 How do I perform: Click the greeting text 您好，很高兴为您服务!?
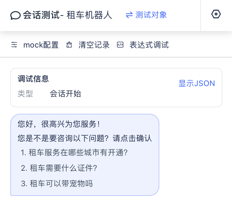click(59, 124)
